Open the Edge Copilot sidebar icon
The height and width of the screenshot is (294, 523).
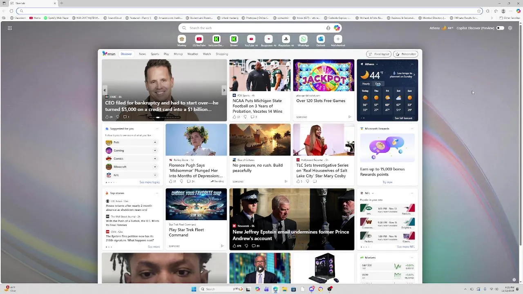519,11
